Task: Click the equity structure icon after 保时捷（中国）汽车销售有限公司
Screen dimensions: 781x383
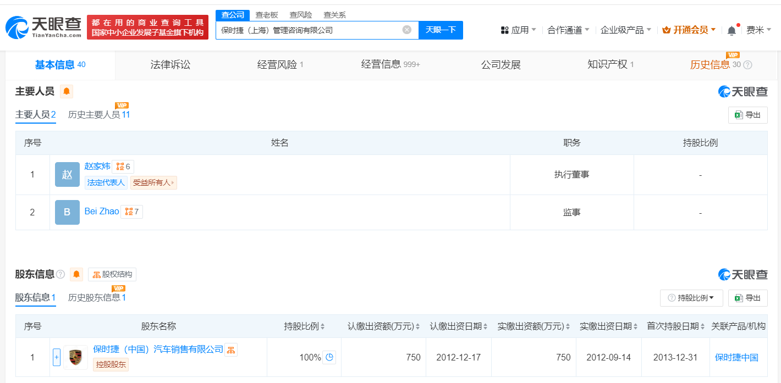Action: pos(232,349)
